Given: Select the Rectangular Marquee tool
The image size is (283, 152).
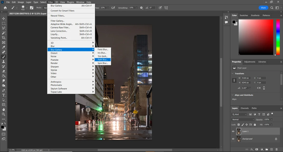Looking at the screenshot, I should point(3,23).
